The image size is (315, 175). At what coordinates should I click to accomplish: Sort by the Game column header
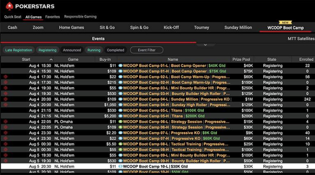73,60
